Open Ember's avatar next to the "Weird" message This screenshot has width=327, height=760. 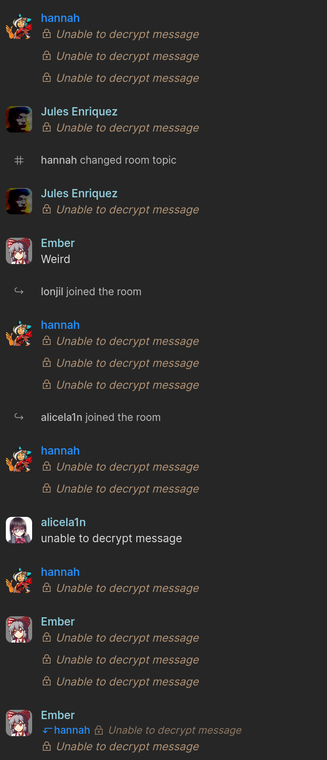19,251
